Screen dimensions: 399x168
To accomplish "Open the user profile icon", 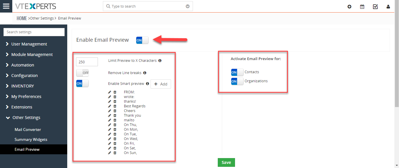I will click(388, 6).
